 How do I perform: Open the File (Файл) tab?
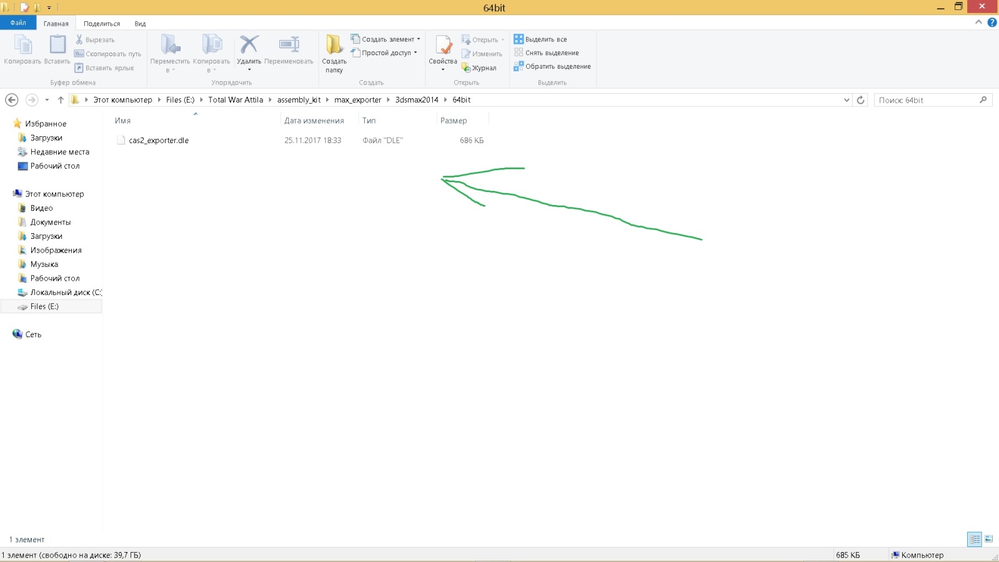point(18,23)
